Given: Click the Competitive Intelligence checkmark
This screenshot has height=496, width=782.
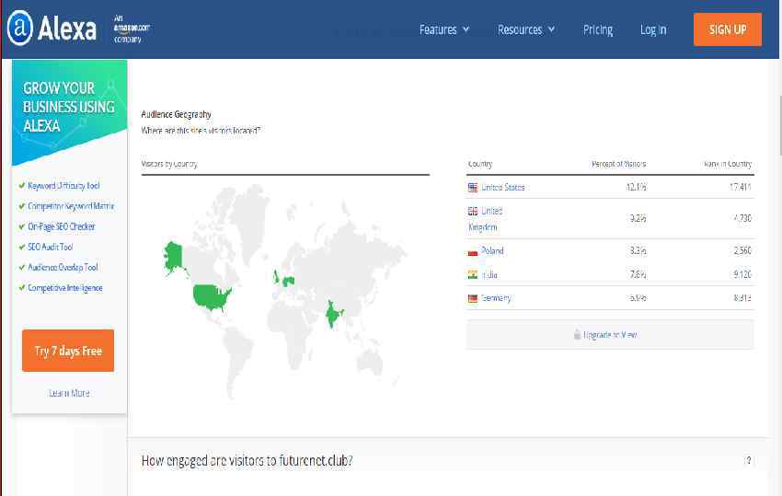Looking at the screenshot, I should [22, 288].
